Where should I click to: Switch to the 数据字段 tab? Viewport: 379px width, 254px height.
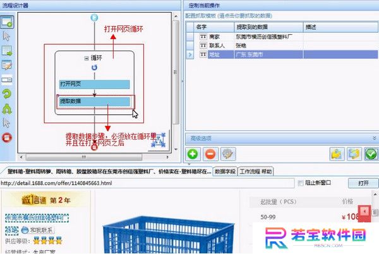(225, 172)
